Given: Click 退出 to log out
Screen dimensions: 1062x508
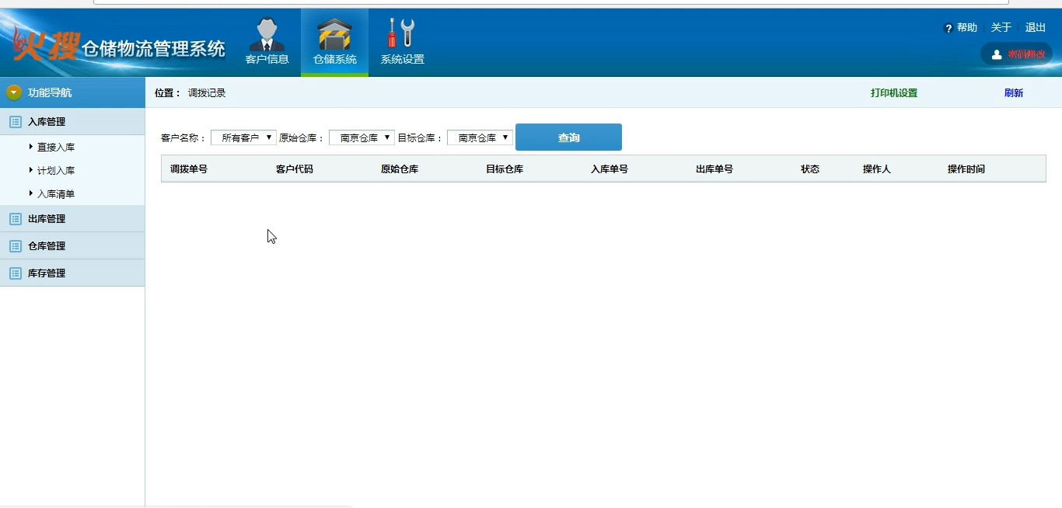Looking at the screenshot, I should 1035,28.
